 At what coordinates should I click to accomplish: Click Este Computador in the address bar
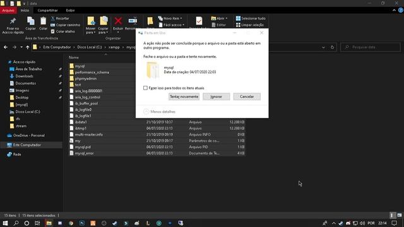(57, 47)
